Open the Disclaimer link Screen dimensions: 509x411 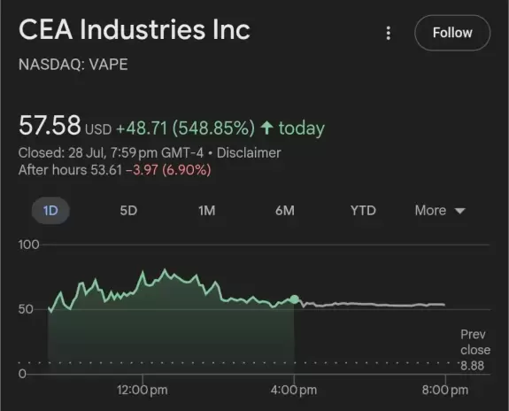249,152
